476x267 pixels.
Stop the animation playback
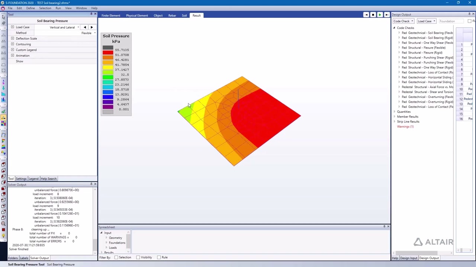(373, 15)
